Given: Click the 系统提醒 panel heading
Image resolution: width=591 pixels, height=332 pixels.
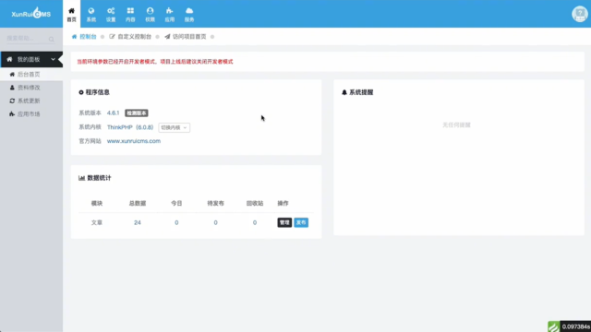Looking at the screenshot, I should point(357,92).
